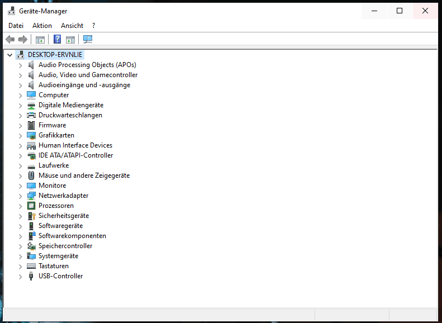Expand the Netzwerkadapter category

pos(20,196)
